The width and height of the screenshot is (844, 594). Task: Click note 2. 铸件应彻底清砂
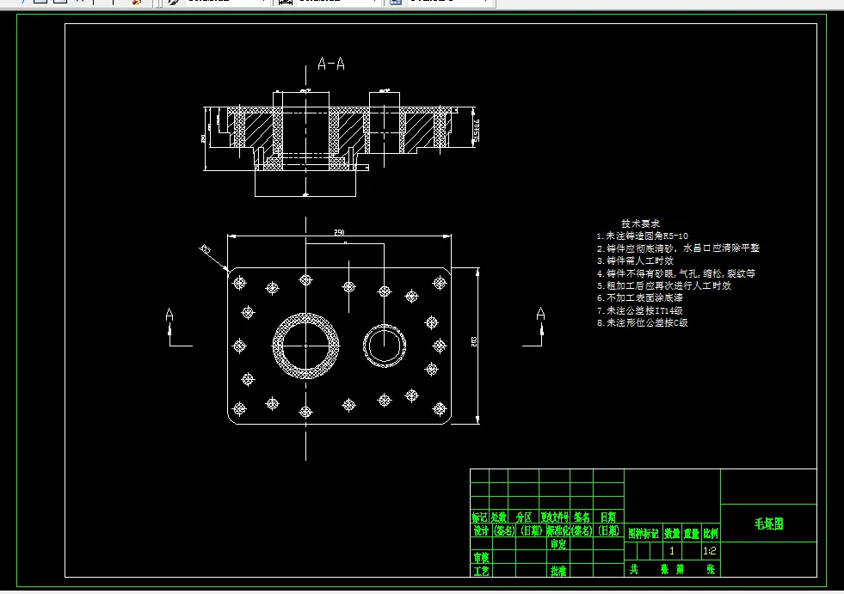coord(678,248)
